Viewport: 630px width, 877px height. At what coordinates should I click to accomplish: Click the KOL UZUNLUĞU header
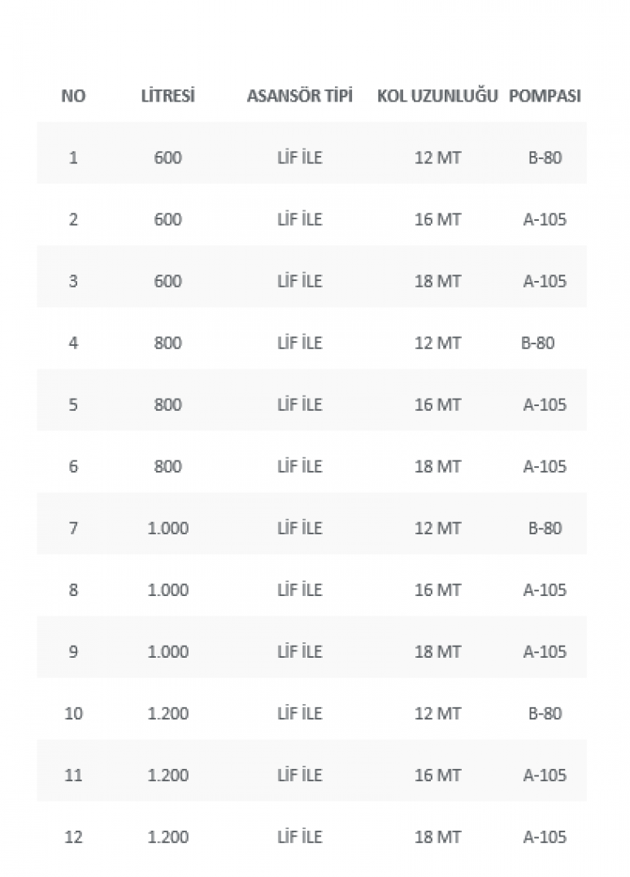coord(437,96)
